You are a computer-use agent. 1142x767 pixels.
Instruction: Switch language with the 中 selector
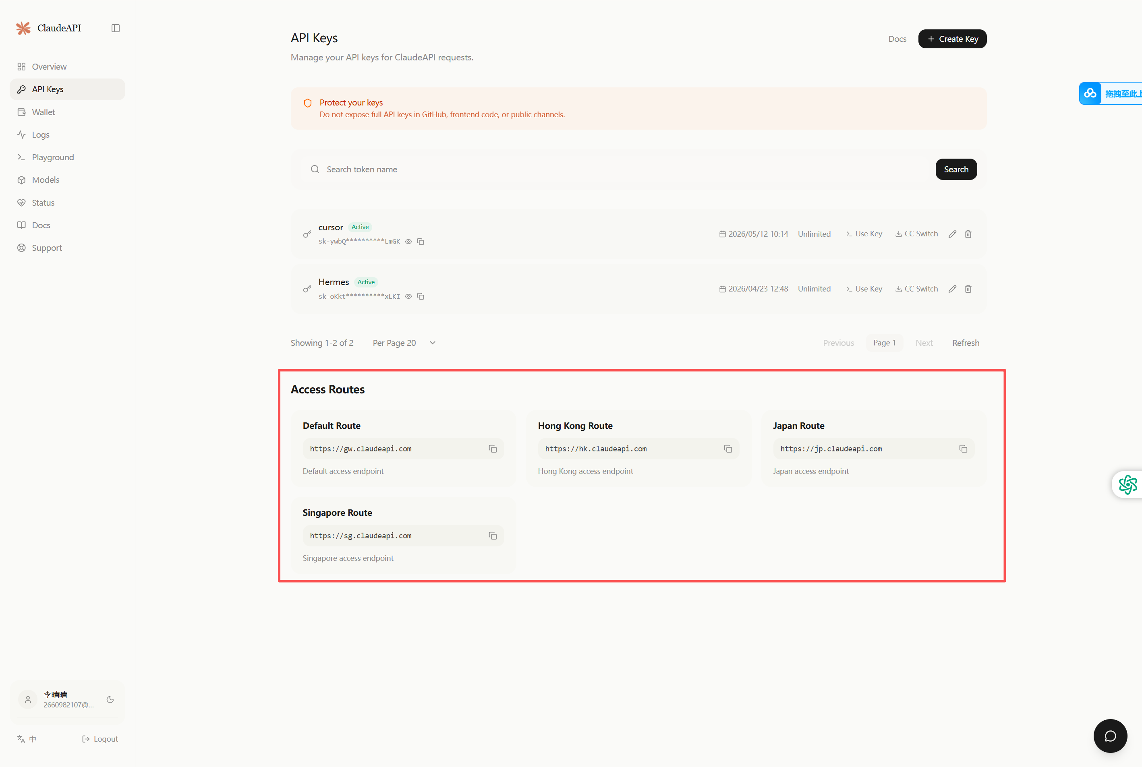(x=27, y=739)
